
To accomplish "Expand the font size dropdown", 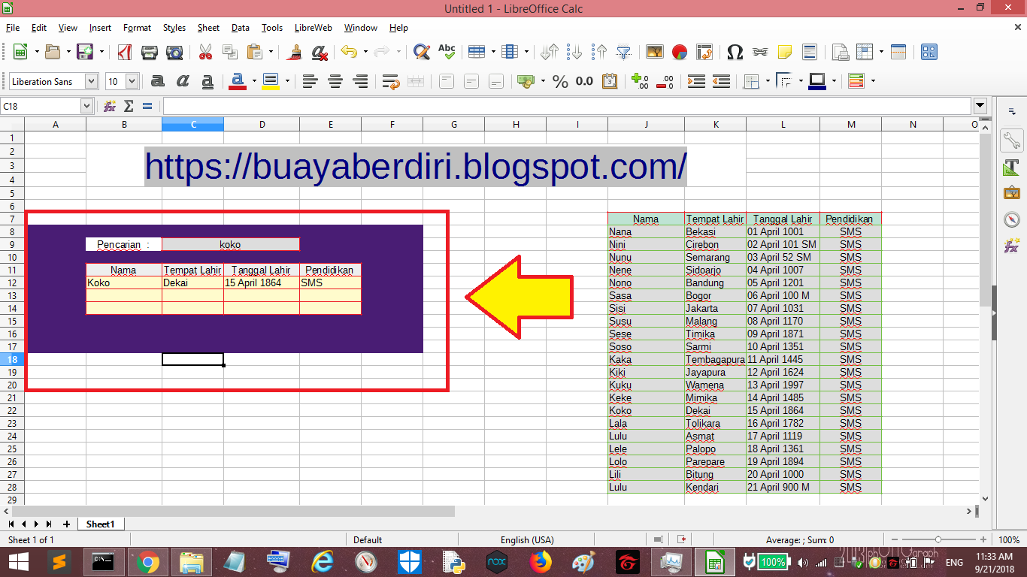I will click(x=133, y=80).
